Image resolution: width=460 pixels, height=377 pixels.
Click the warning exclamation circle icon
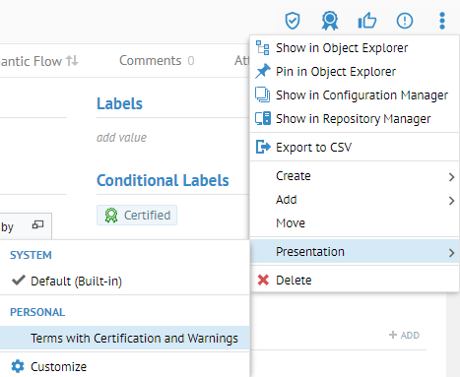[405, 21]
